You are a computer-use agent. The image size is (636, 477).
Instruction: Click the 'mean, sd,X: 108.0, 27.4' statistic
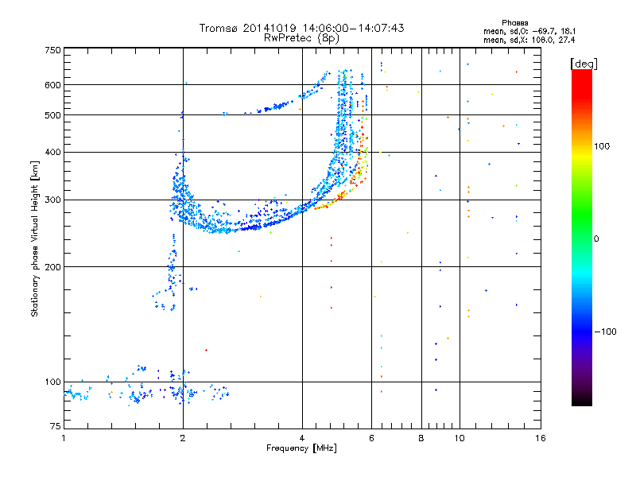tap(529, 40)
